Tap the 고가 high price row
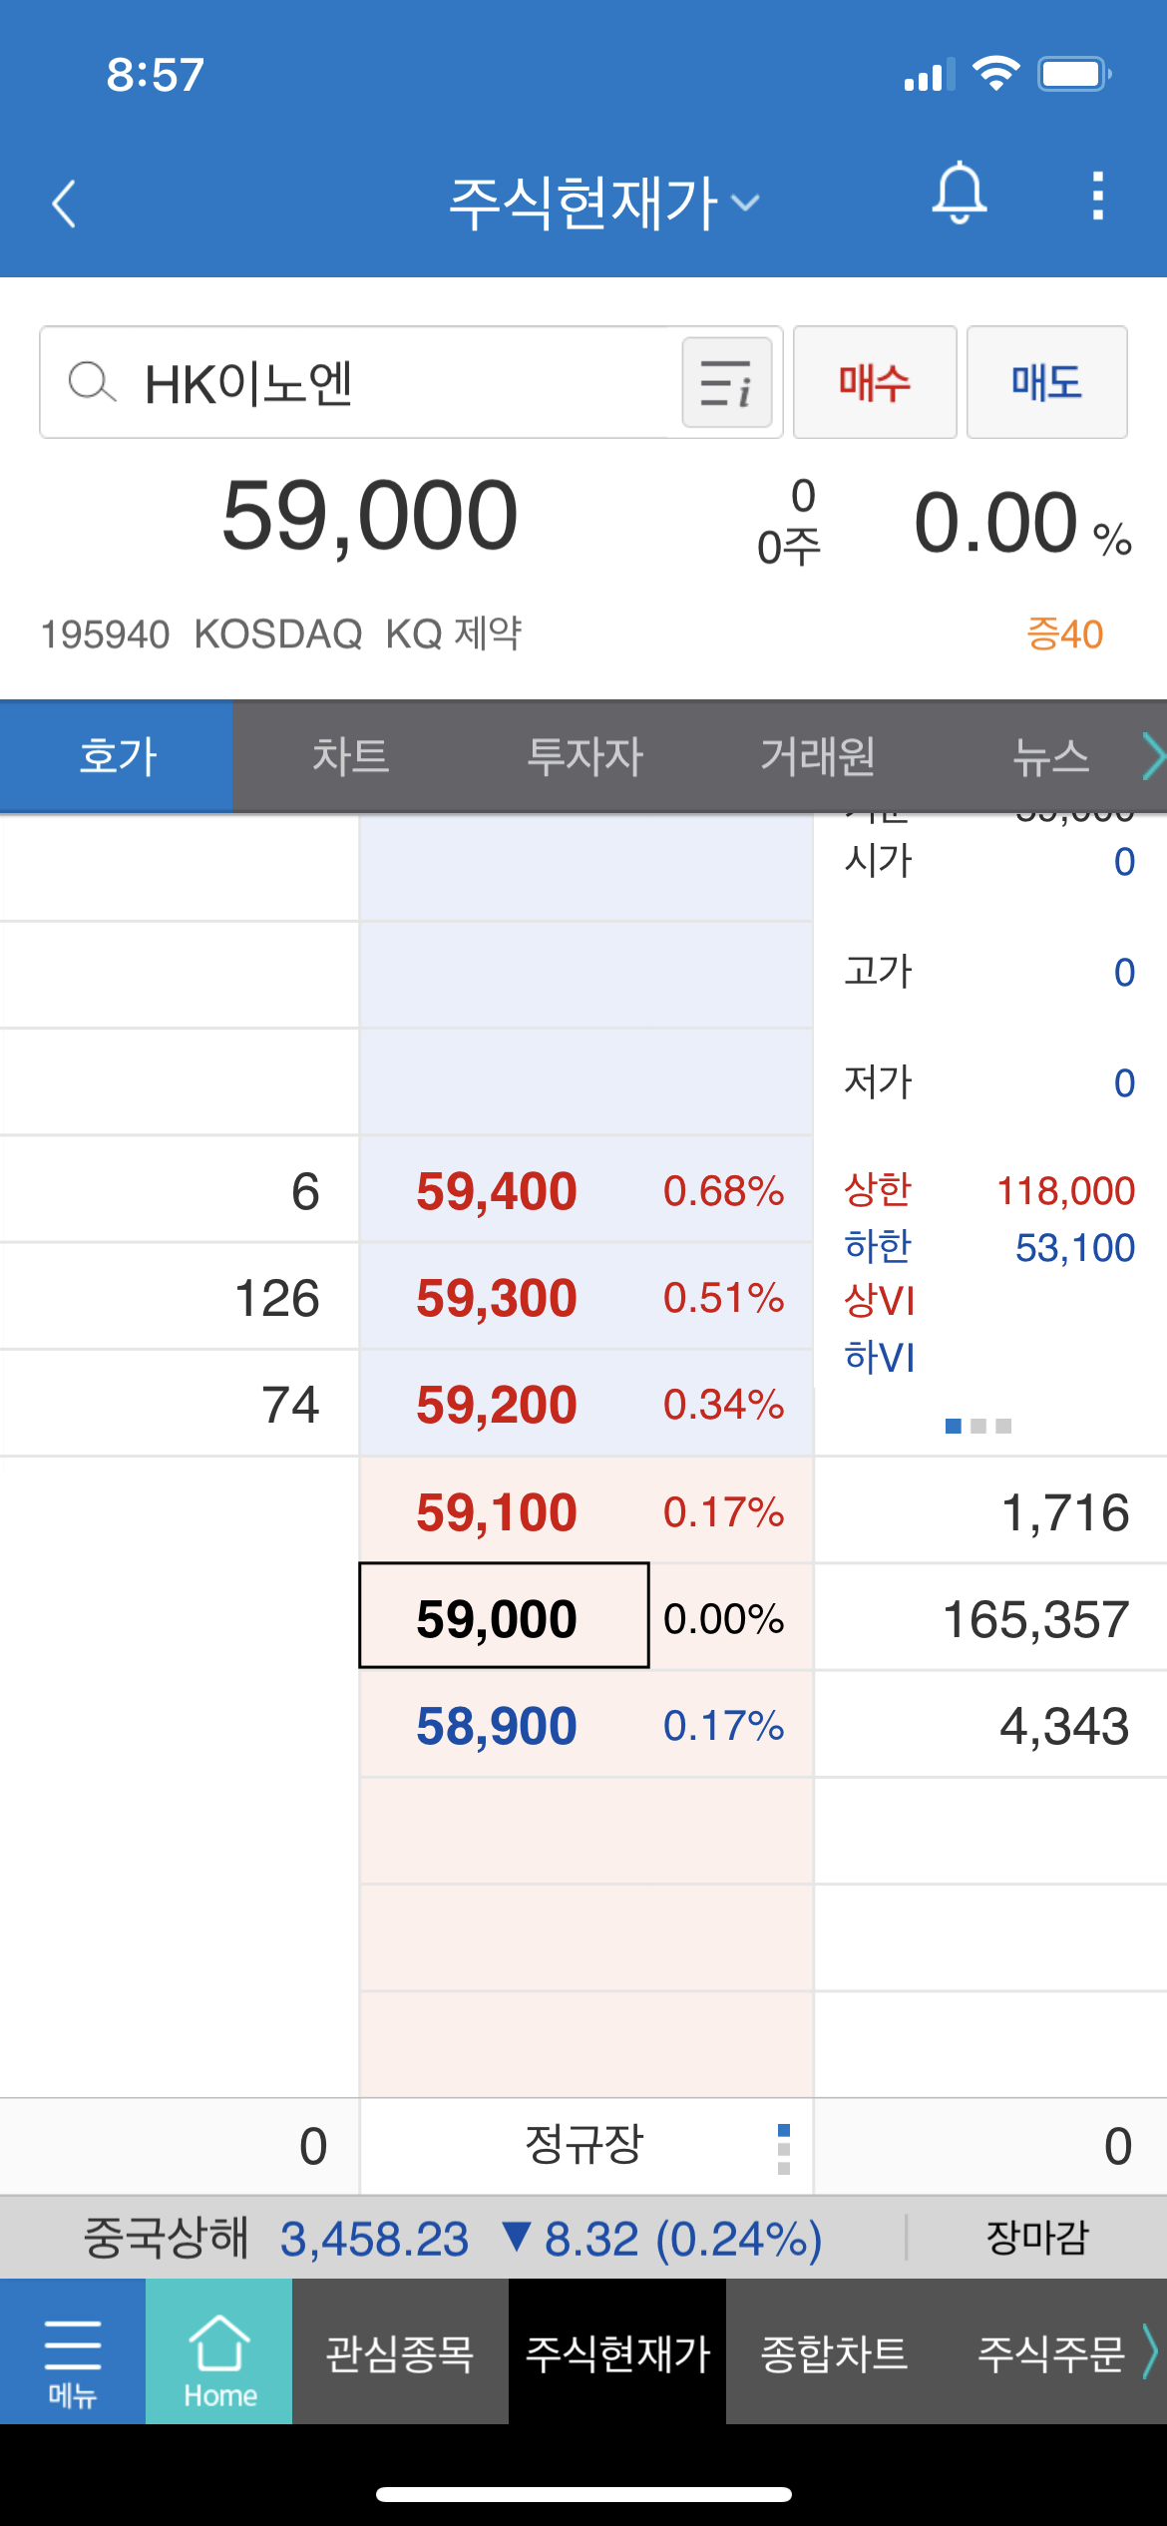Image resolution: width=1167 pixels, height=2526 pixels. tap(989, 972)
